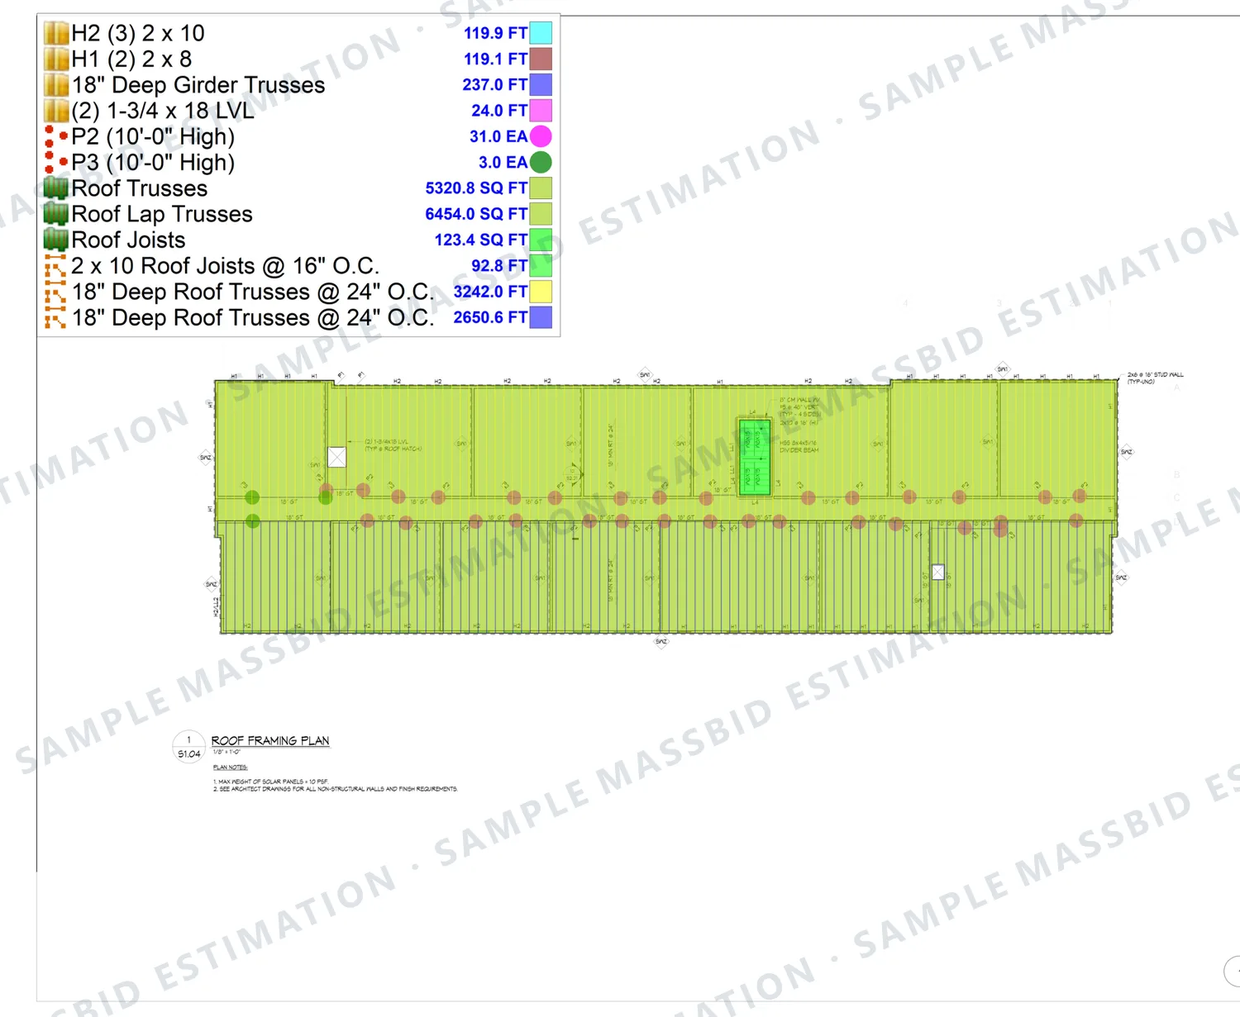The width and height of the screenshot is (1240, 1017).
Task: Click the S1.04 sheet reference bubble
Action: point(188,747)
